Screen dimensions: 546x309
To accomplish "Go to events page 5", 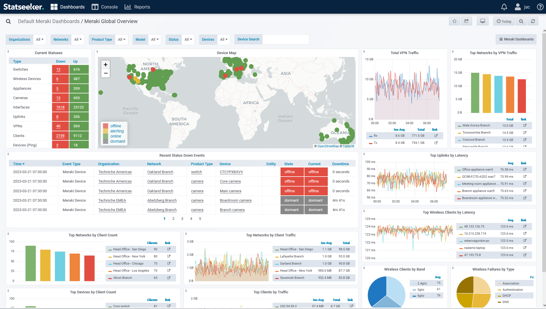I will coord(200,219).
